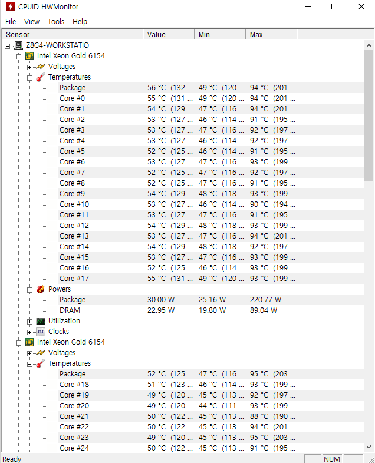
Task: Expand the Clocks node
Action: point(29,332)
